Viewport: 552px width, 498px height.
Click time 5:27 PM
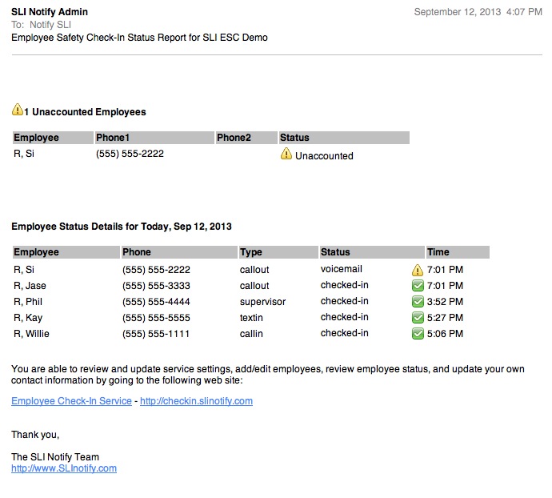(x=445, y=318)
